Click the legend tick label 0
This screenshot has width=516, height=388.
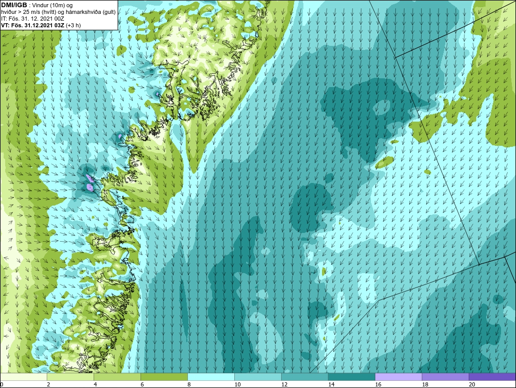(2, 384)
